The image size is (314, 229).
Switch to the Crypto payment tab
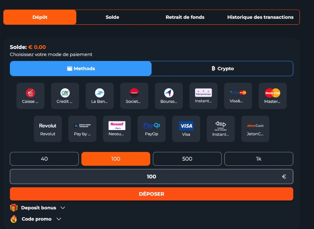[222, 68]
